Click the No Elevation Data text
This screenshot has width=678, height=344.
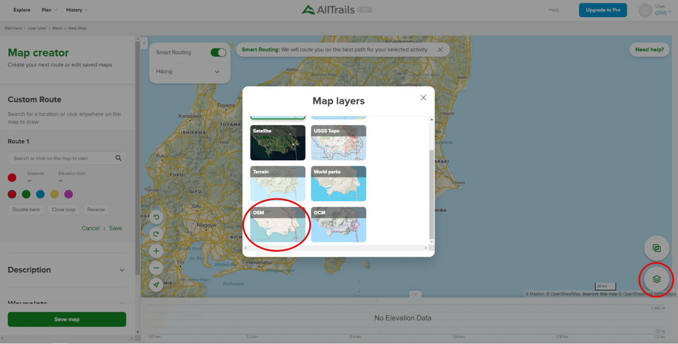(x=403, y=318)
